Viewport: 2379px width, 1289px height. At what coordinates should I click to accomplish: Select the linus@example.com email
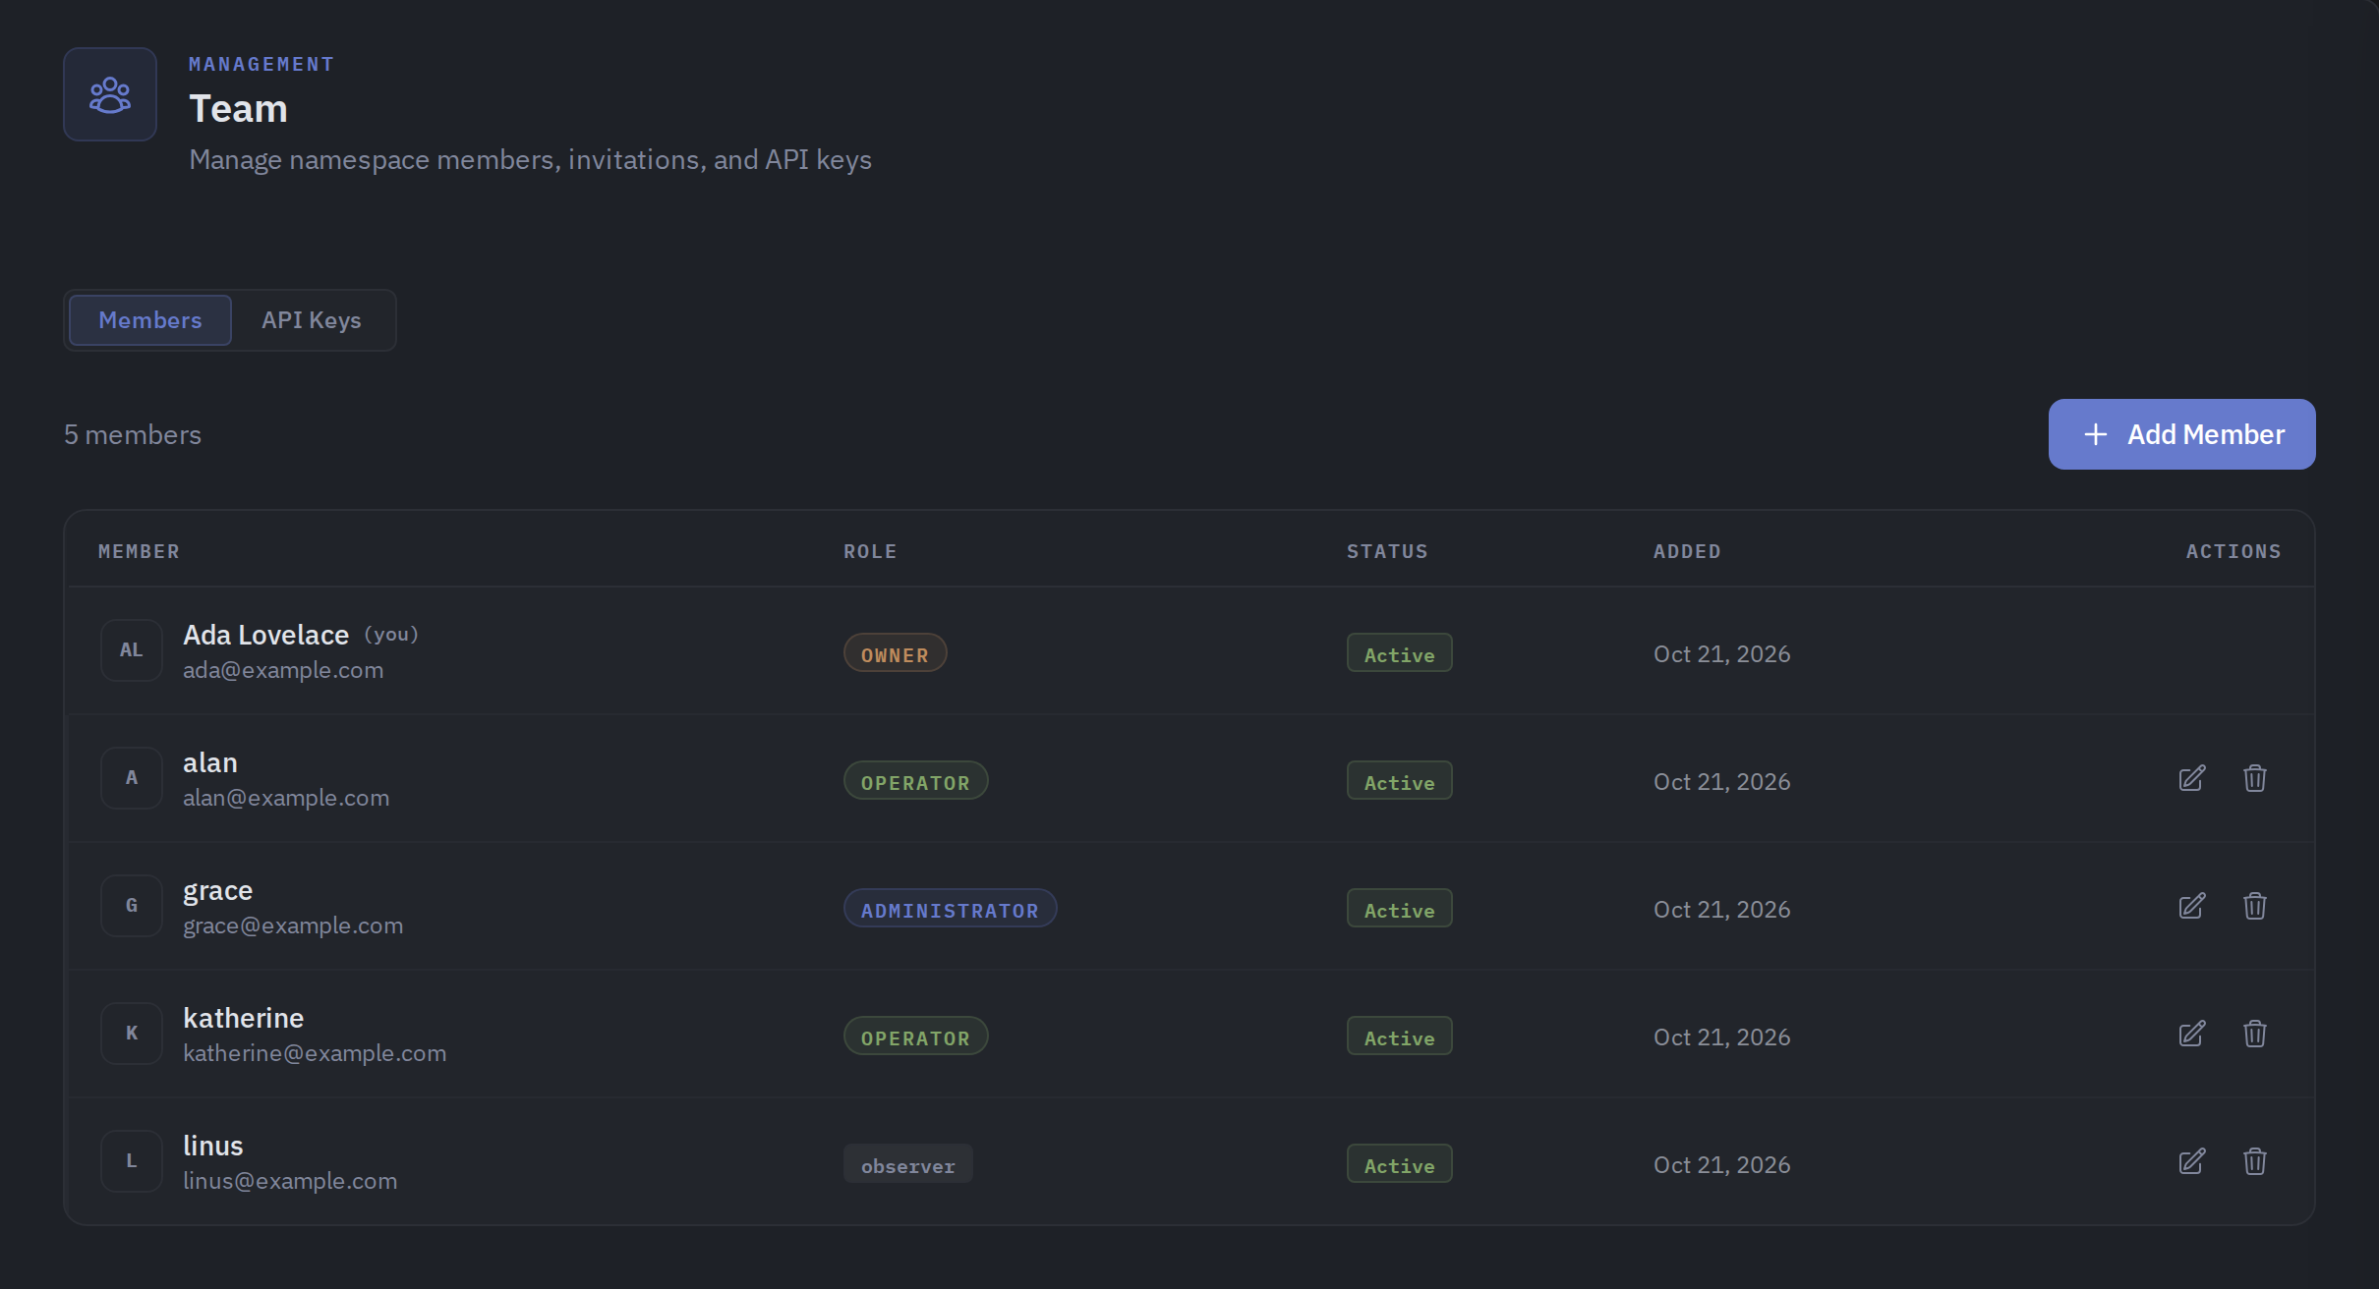[290, 1182]
